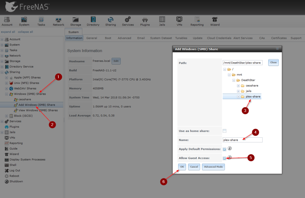Image resolution: width=305 pixels, height=198 pixels.
Task: Click the VMs monitor icon
Action: click(179, 20)
